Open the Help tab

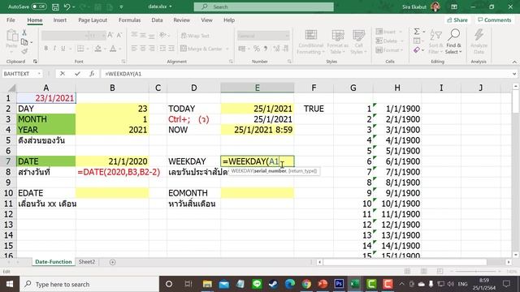(x=229, y=19)
